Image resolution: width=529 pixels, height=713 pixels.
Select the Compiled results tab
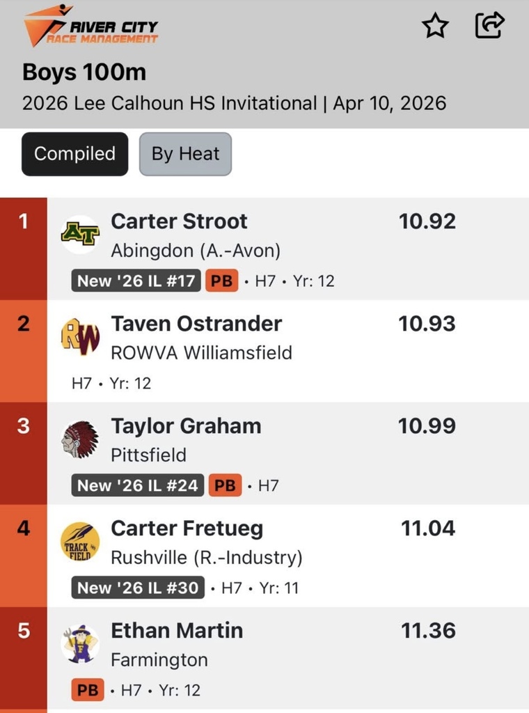[x=75, y=154]
